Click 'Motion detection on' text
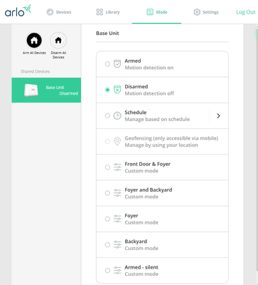This screenshot has height=285, width=258. [x=149, y=68]
